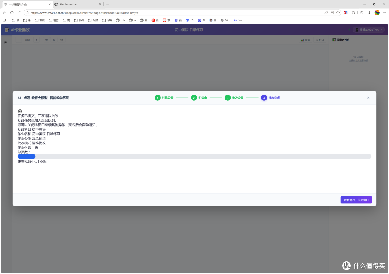
Task: Close the AI一点通 dialog with the X
Action: (368, 98)
